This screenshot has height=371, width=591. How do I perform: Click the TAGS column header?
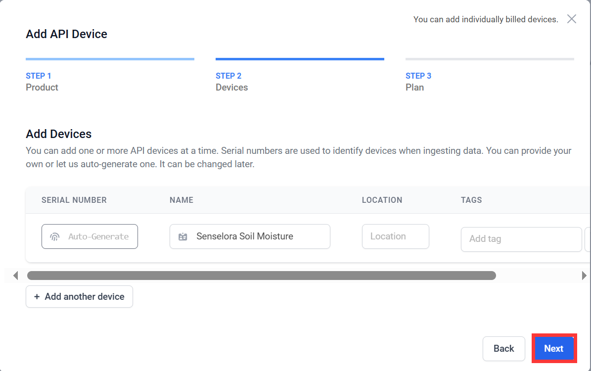(471, 200)
